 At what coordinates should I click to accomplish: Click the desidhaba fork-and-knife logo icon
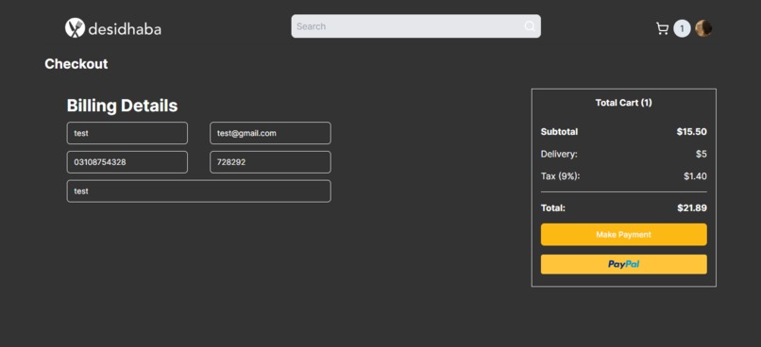click(x=75, y=28)
